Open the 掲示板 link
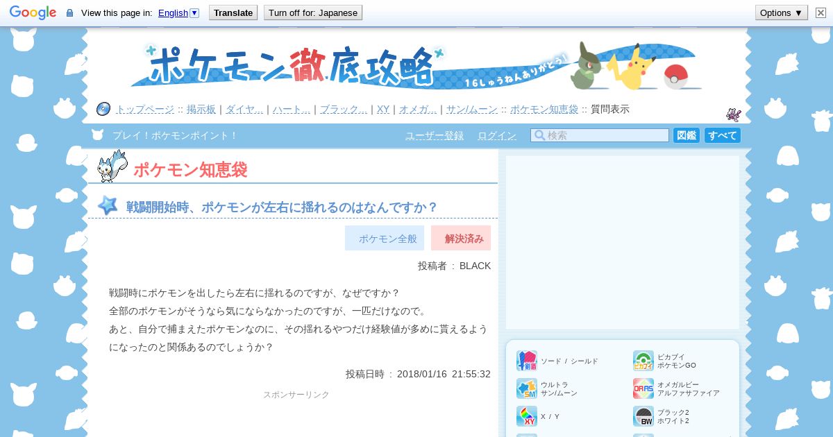The image size is (833, 437). [201, 110]
